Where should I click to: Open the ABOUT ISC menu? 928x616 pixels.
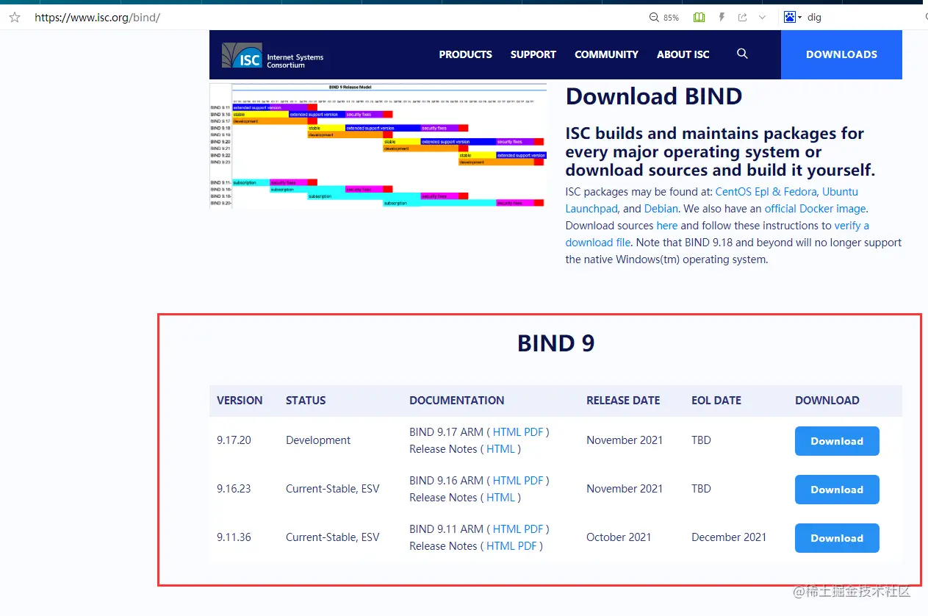click(x=683, y=54)
